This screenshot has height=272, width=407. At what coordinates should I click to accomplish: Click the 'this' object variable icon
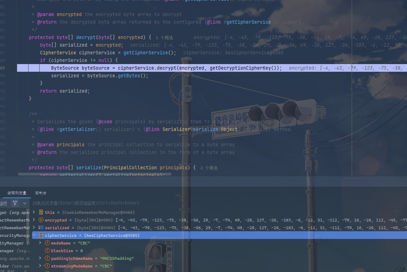[41, 212]
